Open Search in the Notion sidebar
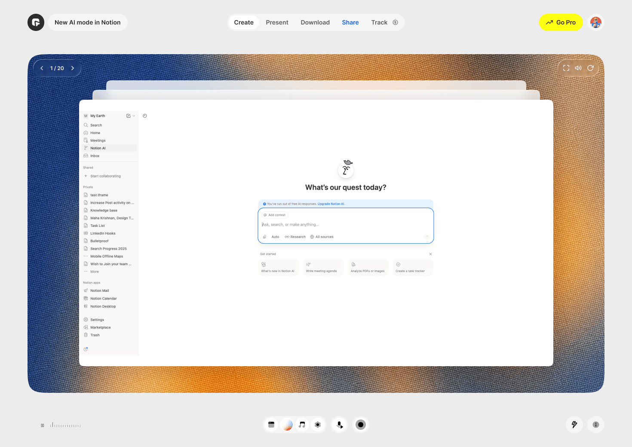 (109, 125)
